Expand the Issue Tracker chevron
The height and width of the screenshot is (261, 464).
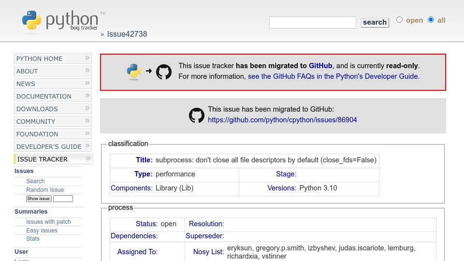click(88, 159)
